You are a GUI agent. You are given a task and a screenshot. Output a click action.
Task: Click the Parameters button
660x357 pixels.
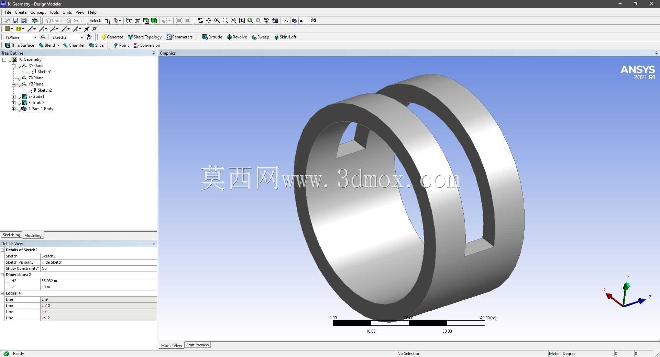pos(179,37)
